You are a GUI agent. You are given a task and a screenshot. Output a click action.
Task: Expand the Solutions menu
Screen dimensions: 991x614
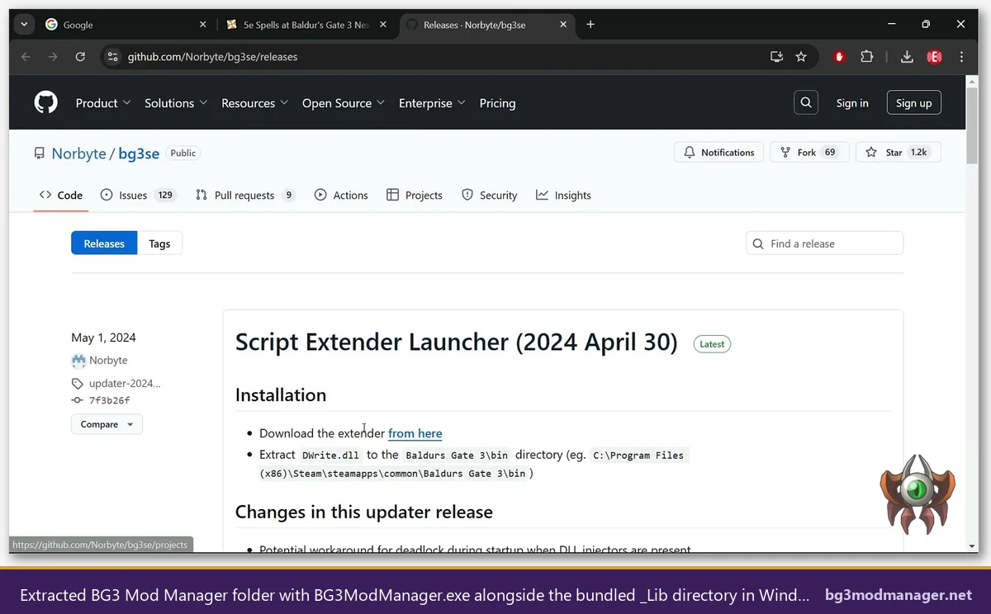176,103
